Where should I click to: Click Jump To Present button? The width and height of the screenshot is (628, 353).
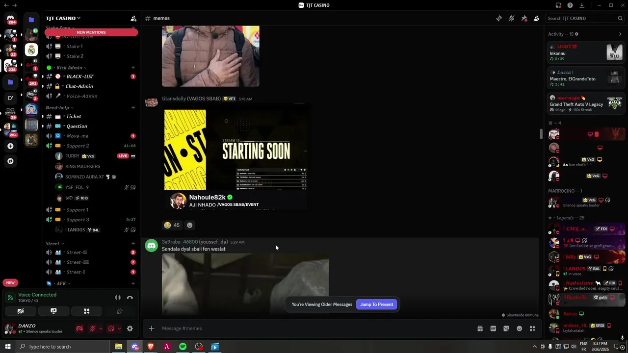pyautogui.click(x=376, y=304)
